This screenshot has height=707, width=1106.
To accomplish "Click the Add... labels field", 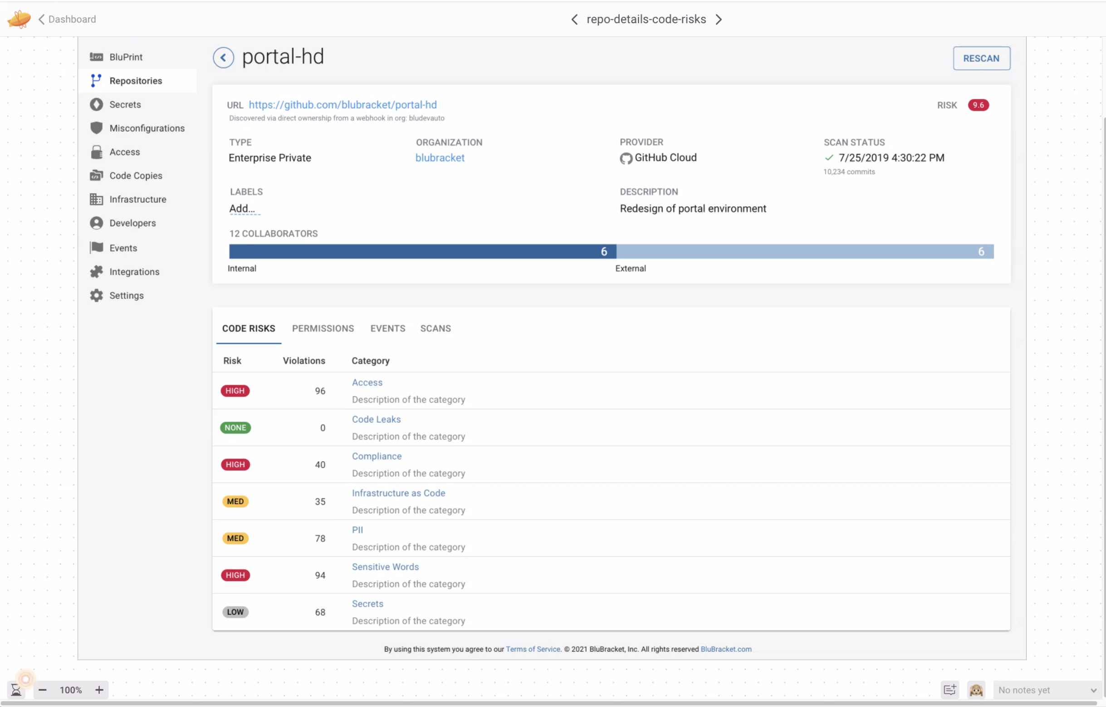I will pyautogui.click(x=242, y=209).
